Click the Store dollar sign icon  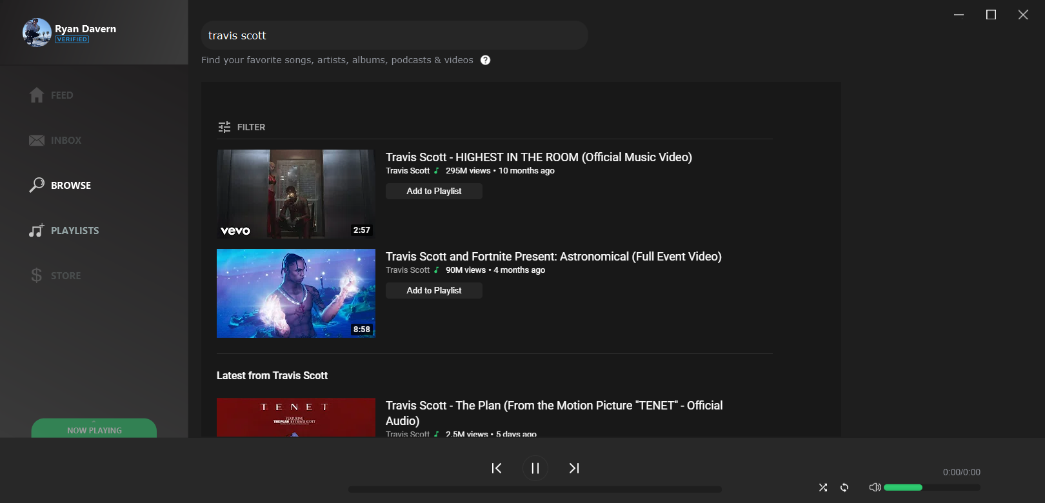click(37, 275)
